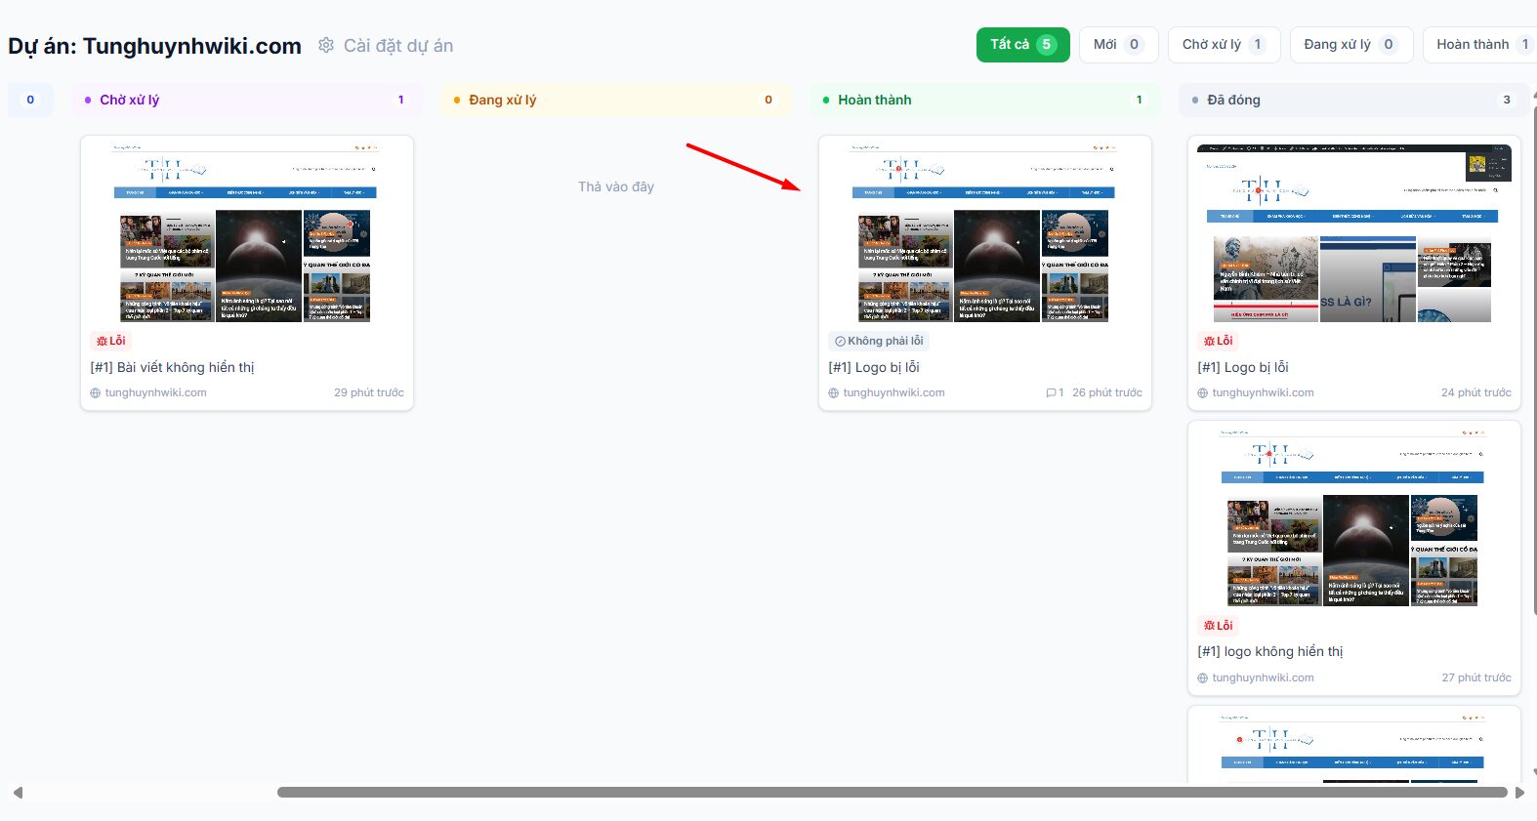Click the Đang xử lý column header

tap(615, 100)
